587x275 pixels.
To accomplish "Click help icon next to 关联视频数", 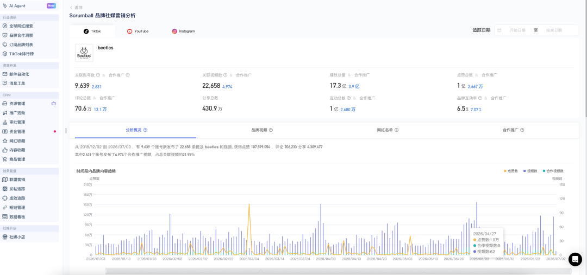I will pos(226,75).
